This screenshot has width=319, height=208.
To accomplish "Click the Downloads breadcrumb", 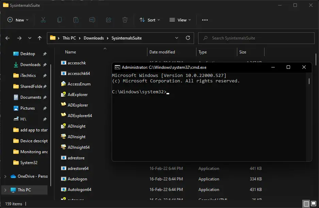I will [94, 38].
